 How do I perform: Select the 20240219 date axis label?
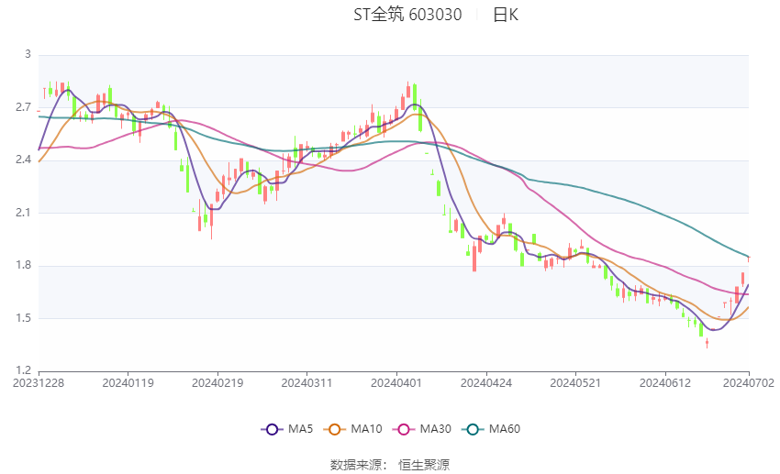[x=217, y=382]
